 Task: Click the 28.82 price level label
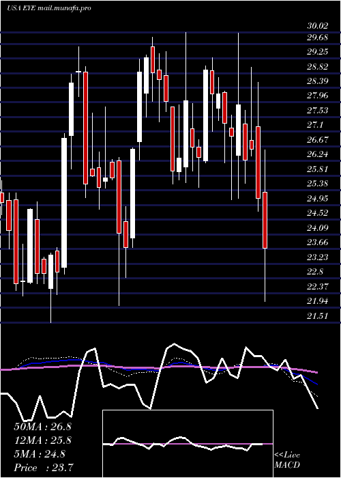click(318, 67)
